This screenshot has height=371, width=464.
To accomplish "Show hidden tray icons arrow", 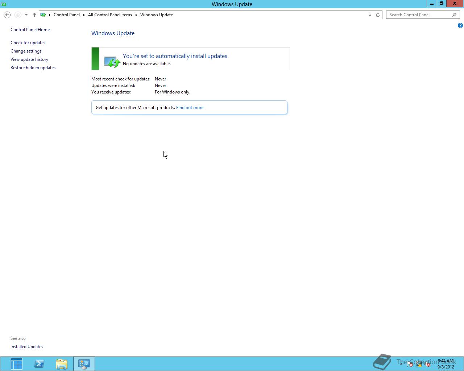I will (401, 364).
